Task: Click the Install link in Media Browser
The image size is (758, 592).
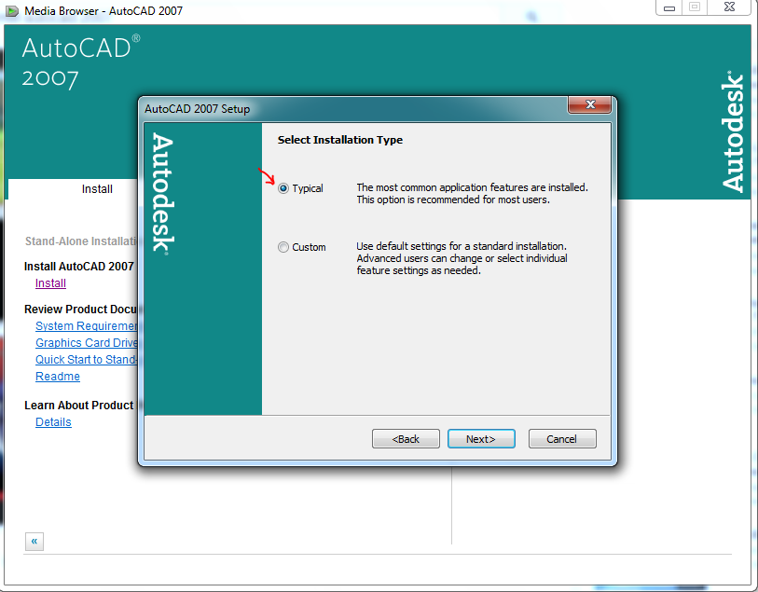Action: click(x=50, y=283)
